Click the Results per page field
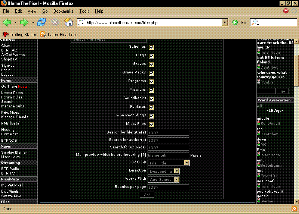The height and width of the screenshot is (214, 299). coord(169,187)
